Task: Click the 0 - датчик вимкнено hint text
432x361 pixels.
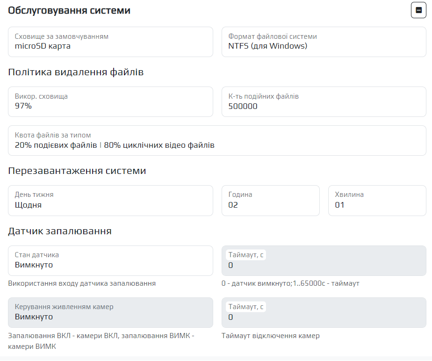Action: click(x=290, y=283)
